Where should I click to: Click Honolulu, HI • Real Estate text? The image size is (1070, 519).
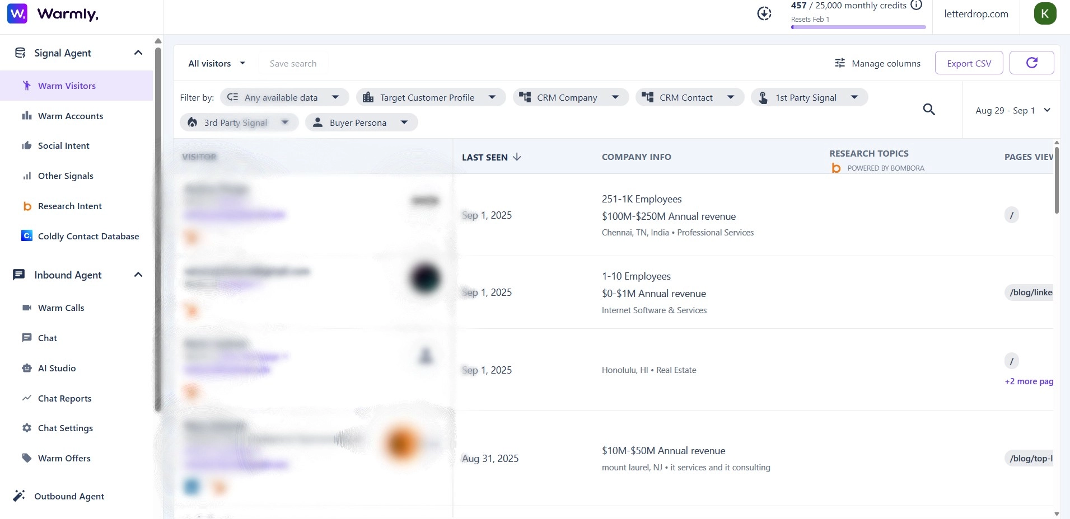649,370
